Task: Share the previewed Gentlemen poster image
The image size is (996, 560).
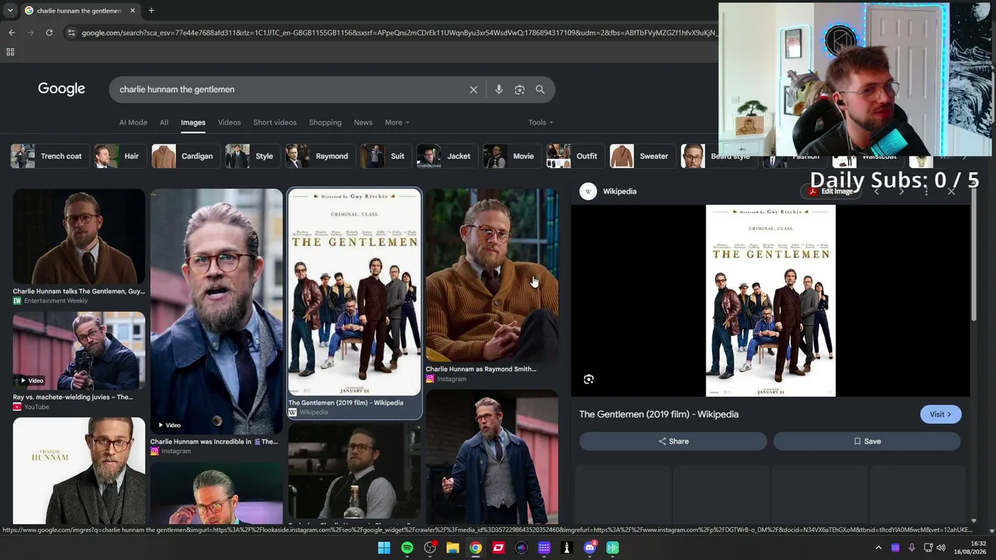Action: (x=673, y=441)
